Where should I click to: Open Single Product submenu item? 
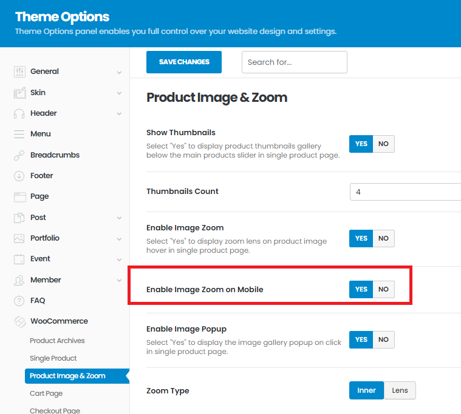pyautogui.click(x=53, y=358)
